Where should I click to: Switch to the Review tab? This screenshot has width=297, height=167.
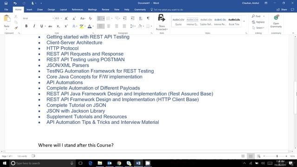[x=105, y=9]
